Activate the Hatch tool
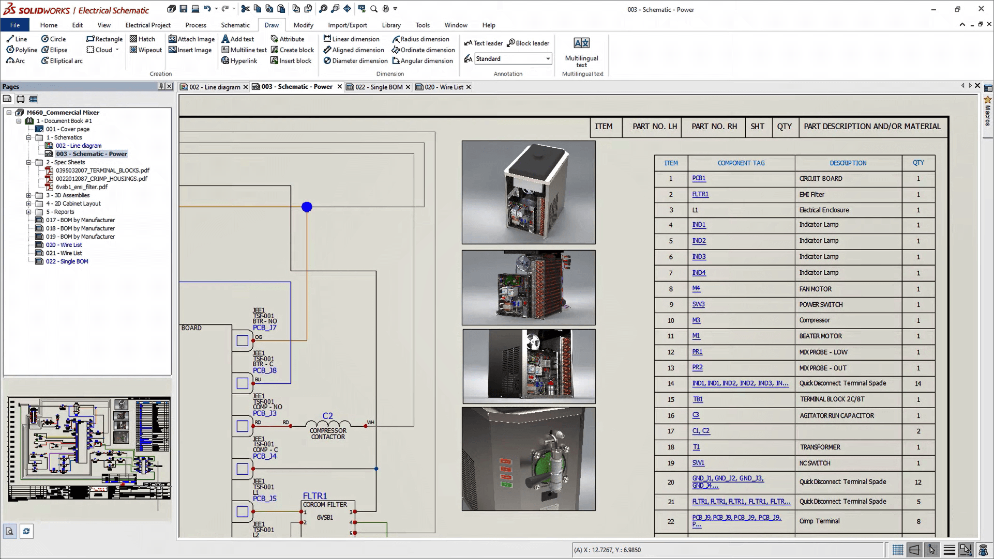Viewport: 994px width, 559px height. [x=142, y=39]
